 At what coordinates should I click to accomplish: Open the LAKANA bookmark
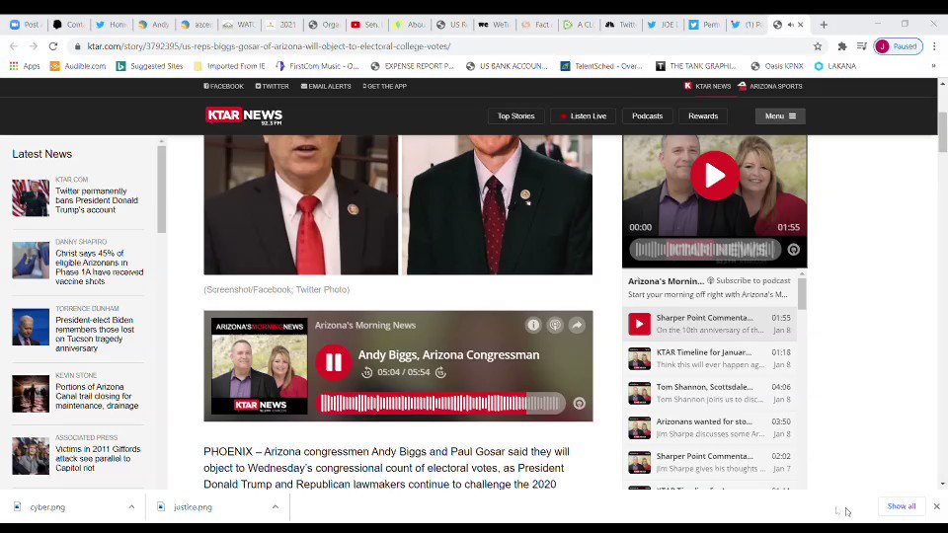point(835,66)
